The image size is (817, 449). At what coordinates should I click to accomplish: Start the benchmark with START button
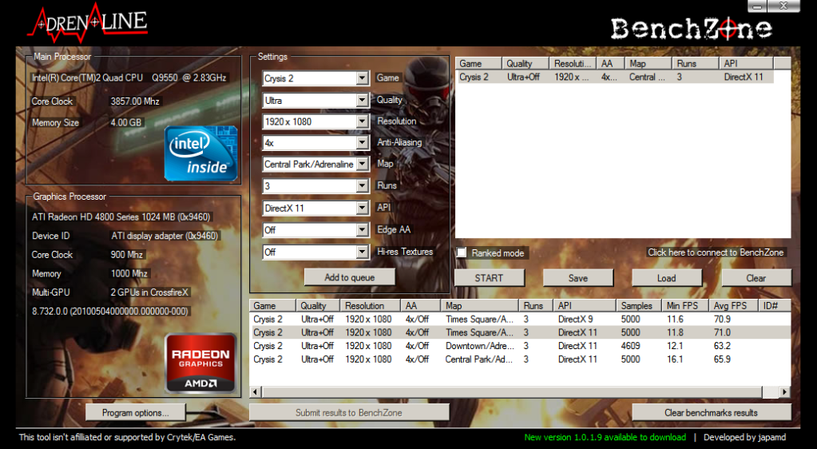coord(490,278)
